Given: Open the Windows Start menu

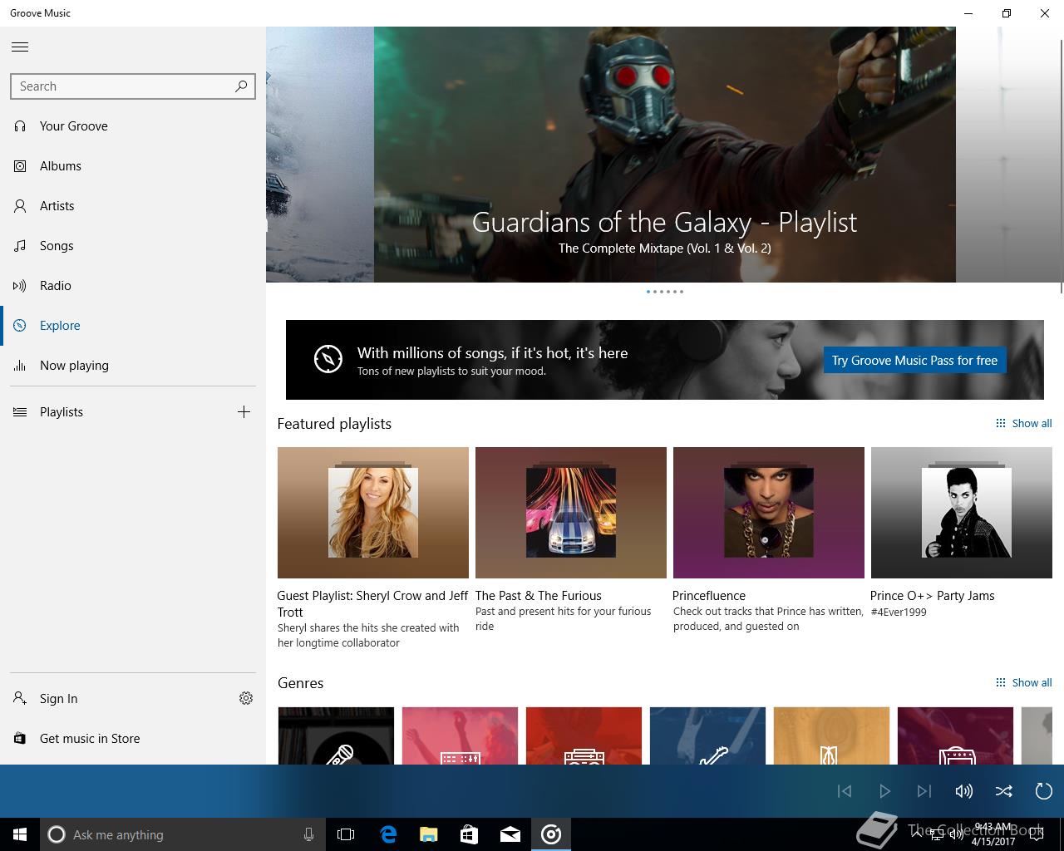Looking at the screenshot, I should tap(20, 834).
